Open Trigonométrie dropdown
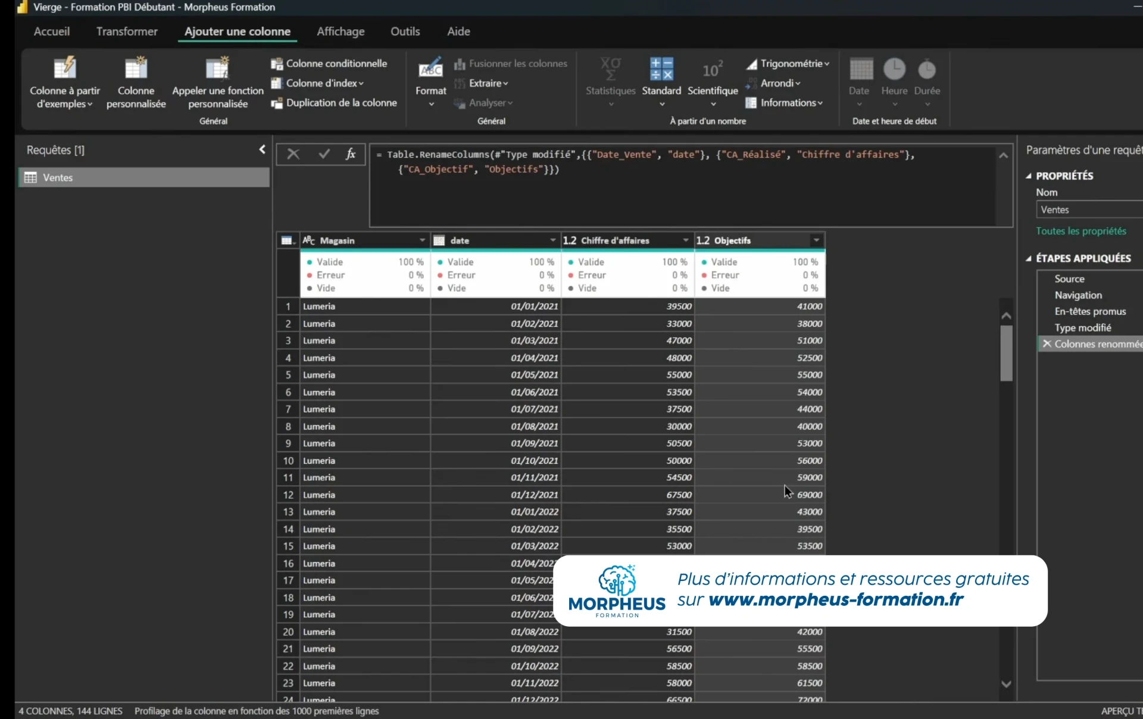 [x=788, y=64]
